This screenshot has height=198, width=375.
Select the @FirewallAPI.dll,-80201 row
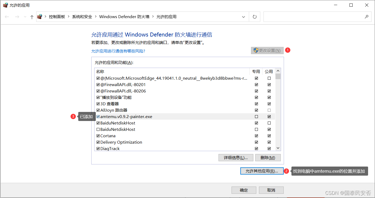185,84
